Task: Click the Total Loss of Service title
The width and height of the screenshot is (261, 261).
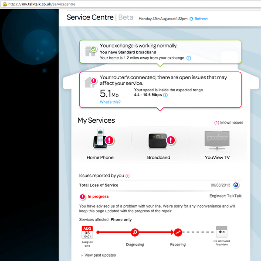Action: click(98, 185)
